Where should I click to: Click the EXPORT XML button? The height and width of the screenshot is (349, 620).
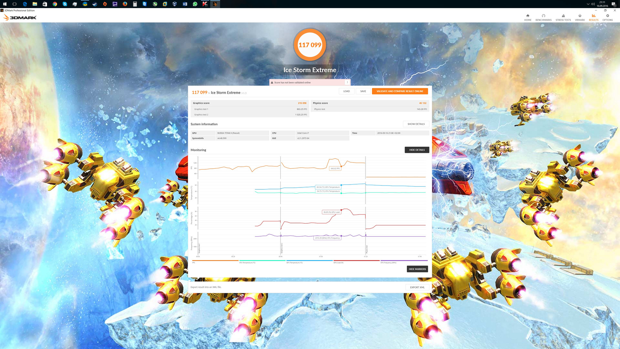pos(417,287)
